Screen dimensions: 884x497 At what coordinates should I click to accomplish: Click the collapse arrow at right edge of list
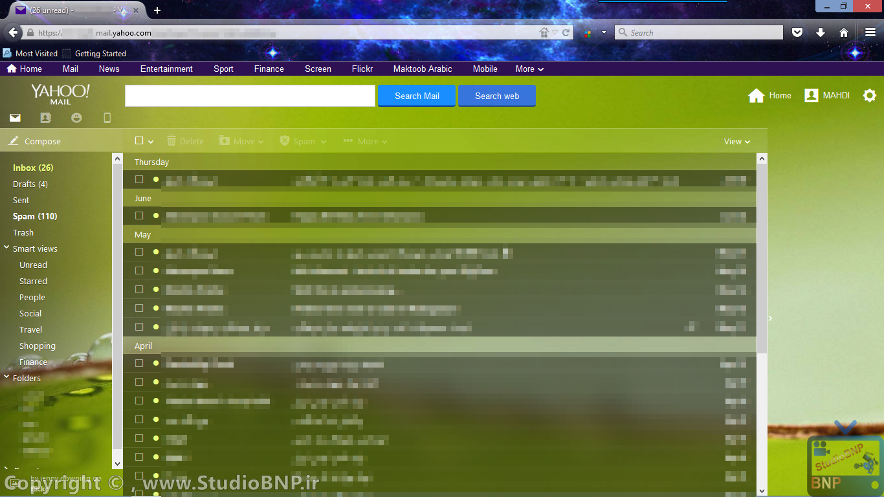pos(770,318)
